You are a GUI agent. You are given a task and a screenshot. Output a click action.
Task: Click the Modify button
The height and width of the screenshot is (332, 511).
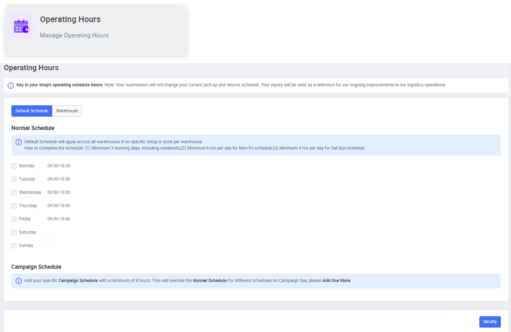[x=490, y=322]
